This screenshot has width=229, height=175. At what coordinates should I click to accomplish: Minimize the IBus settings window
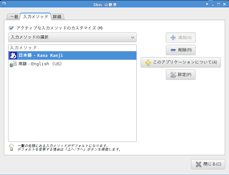coord(213,4)
